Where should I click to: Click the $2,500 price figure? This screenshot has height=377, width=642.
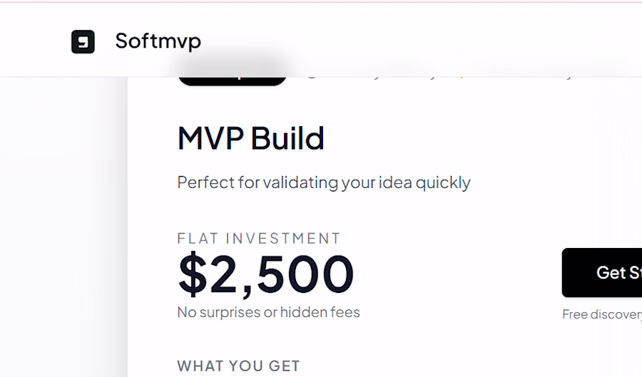[x=265, y=274]
